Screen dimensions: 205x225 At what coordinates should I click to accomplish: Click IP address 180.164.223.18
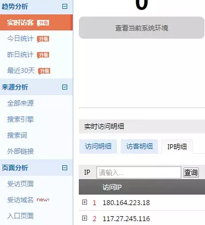point(126,203)
